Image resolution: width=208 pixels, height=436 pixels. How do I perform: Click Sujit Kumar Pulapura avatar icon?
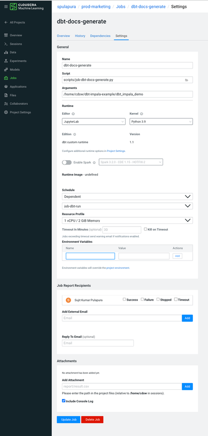(x=68, y=300)
